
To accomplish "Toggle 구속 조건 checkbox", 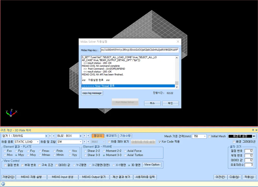I will coord(39,165).
